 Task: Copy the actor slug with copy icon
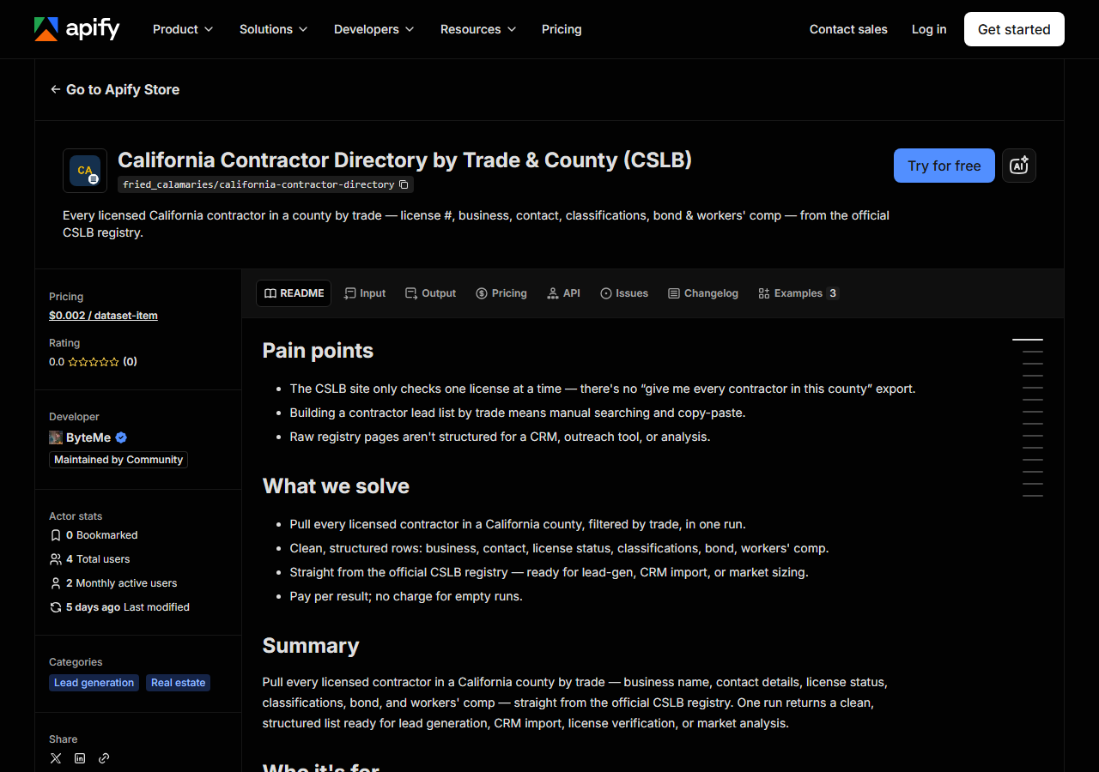(404, 184)
